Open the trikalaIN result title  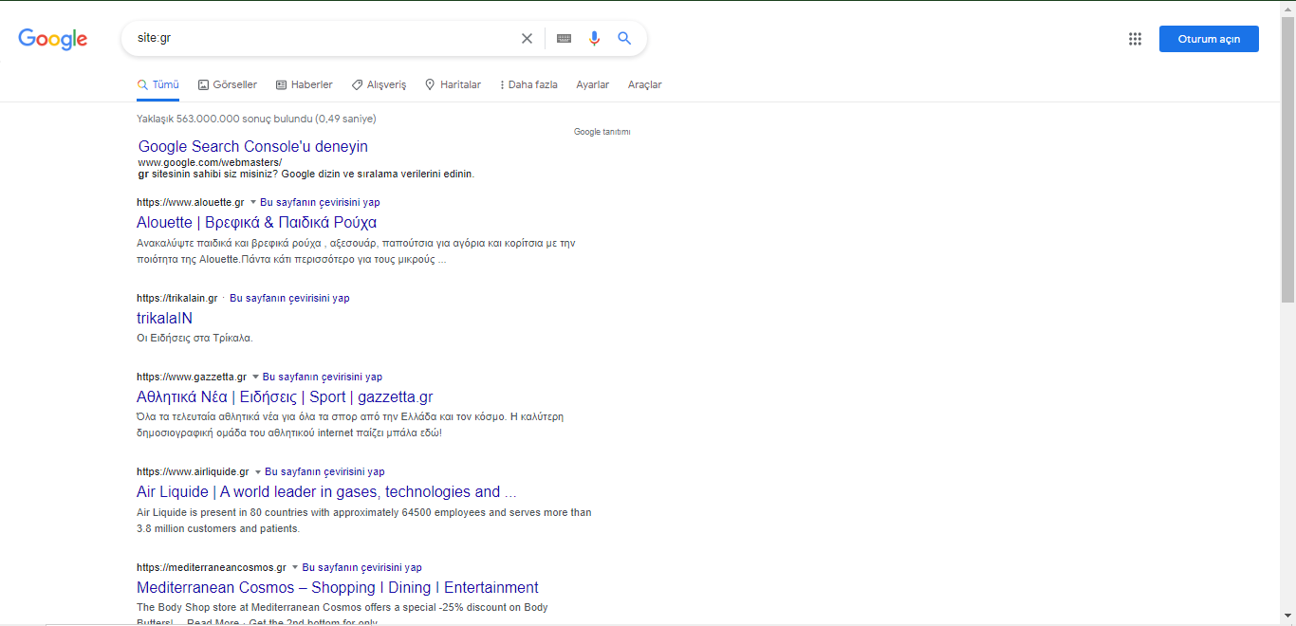(x=165, y=318)
